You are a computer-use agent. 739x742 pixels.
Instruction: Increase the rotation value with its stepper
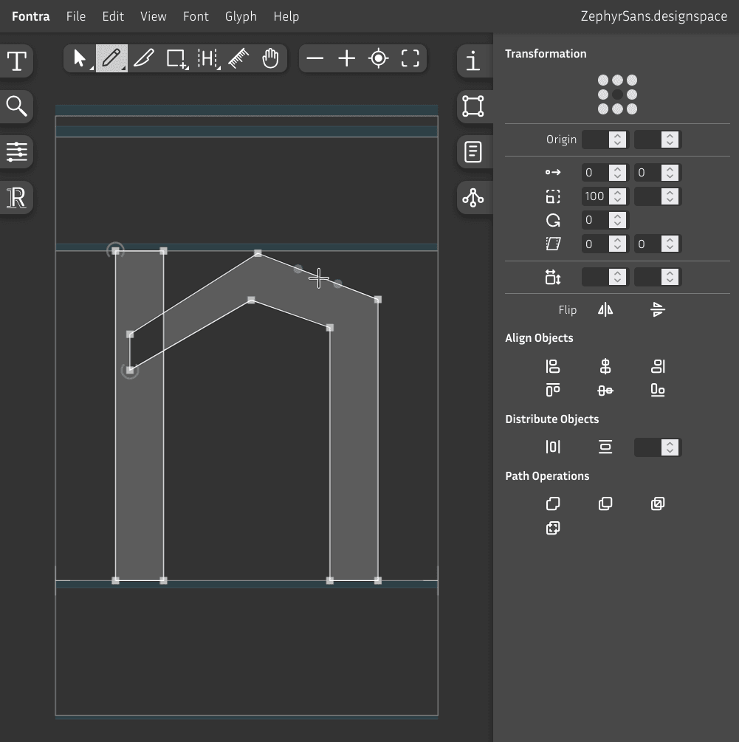point(616,216)
